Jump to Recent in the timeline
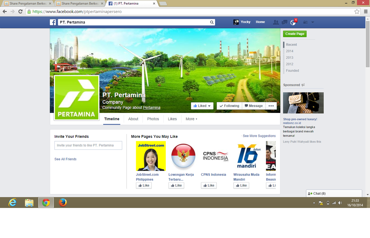 pyautogui.click(x=291, y=44)
